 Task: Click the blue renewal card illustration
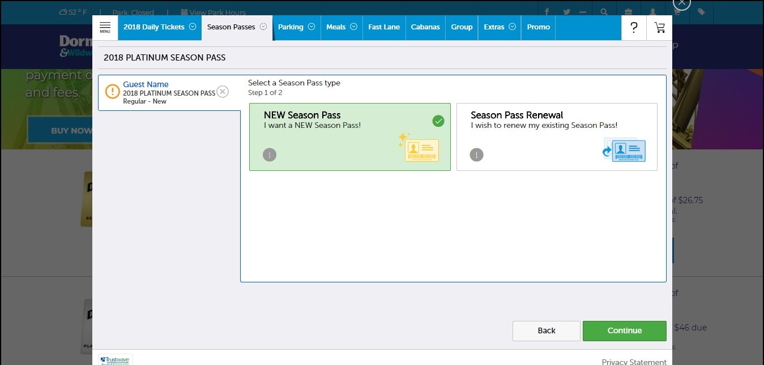click(624, 149)
